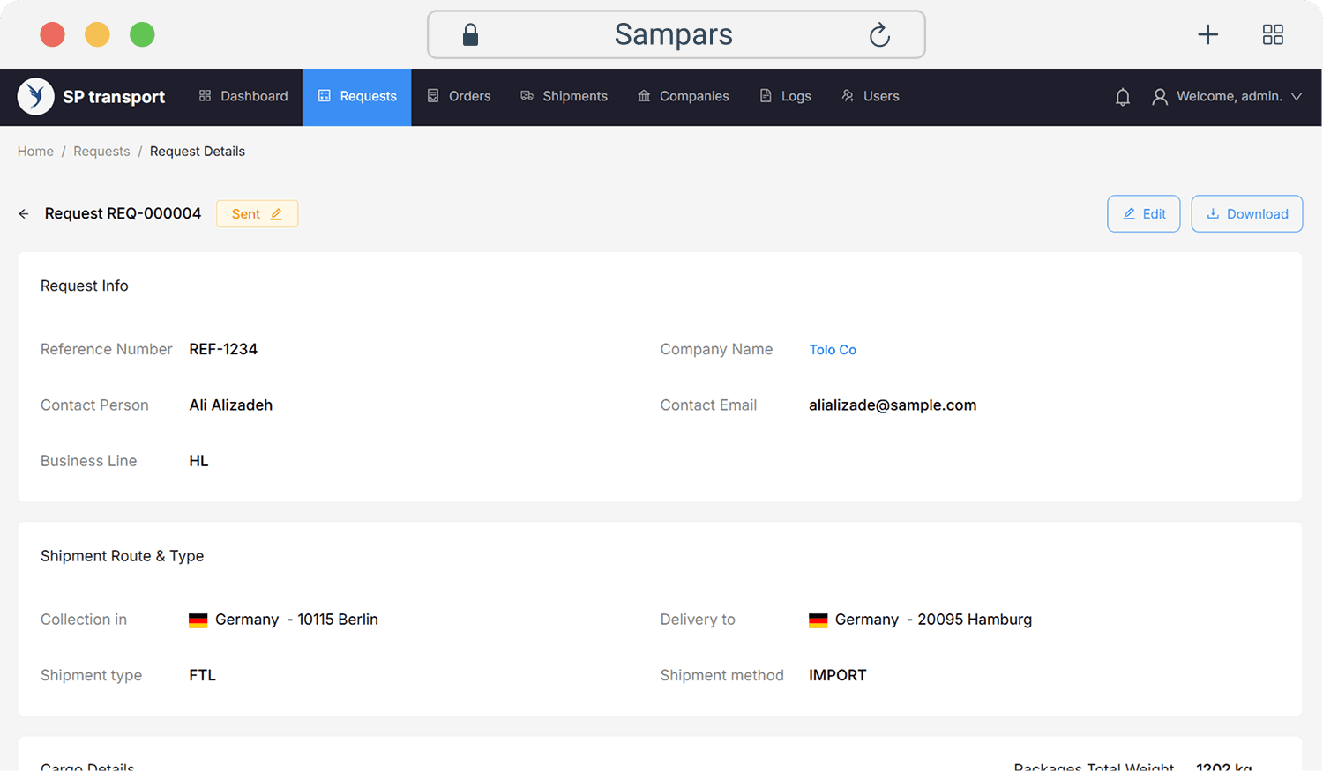Click the browser reload icon
Image resolution: width=1323 pixels, height=772 pixels.
click(x=879, y=35)
